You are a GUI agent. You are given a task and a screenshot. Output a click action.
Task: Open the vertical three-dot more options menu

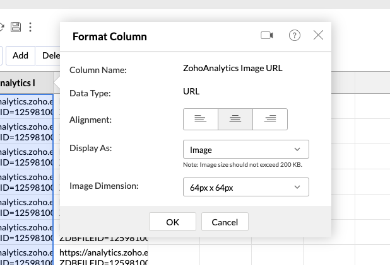pyautogui.click(x=30, y=27)
